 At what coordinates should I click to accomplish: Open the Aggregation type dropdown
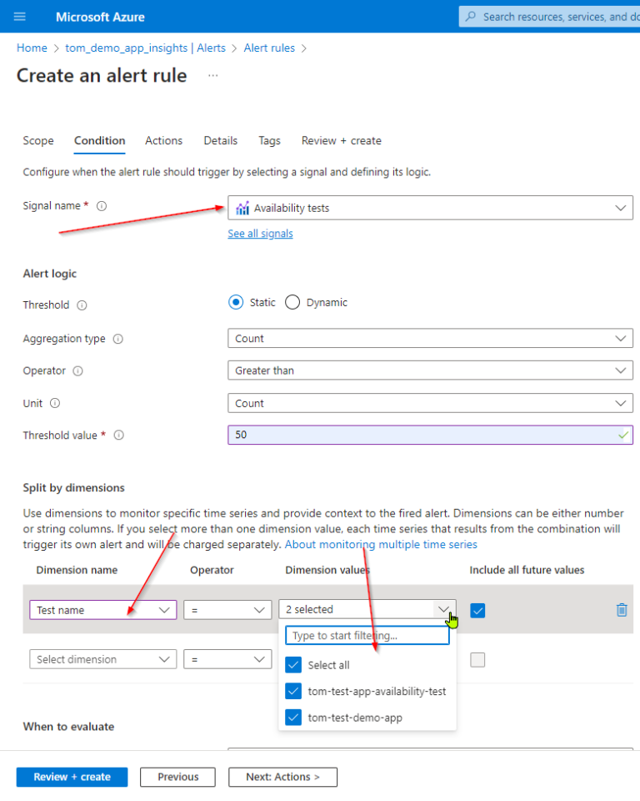[430, 339]
